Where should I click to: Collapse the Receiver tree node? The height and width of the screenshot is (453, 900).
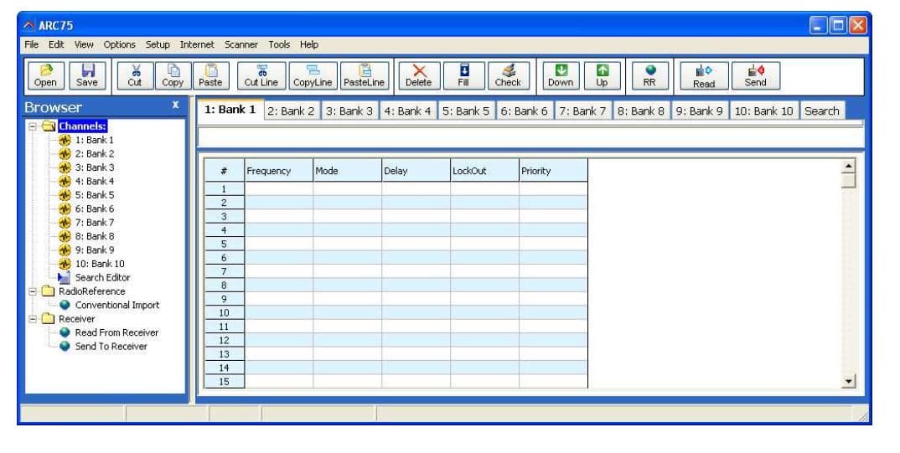[x=33, y=319]
